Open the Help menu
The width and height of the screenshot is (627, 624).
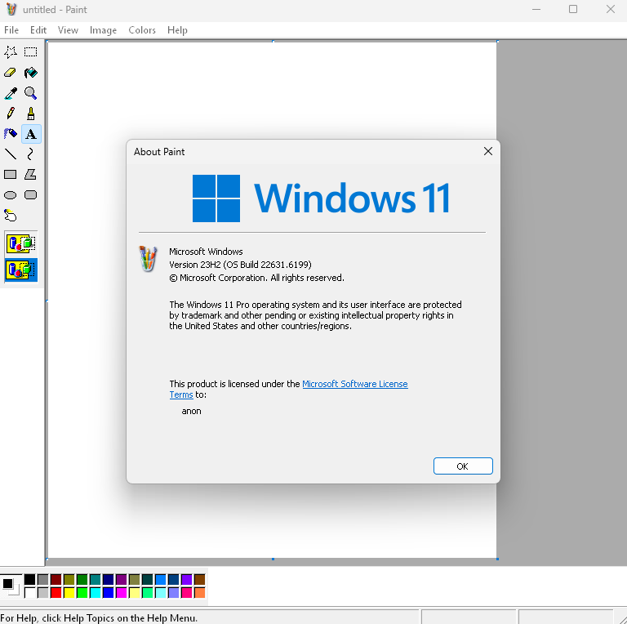177,30
